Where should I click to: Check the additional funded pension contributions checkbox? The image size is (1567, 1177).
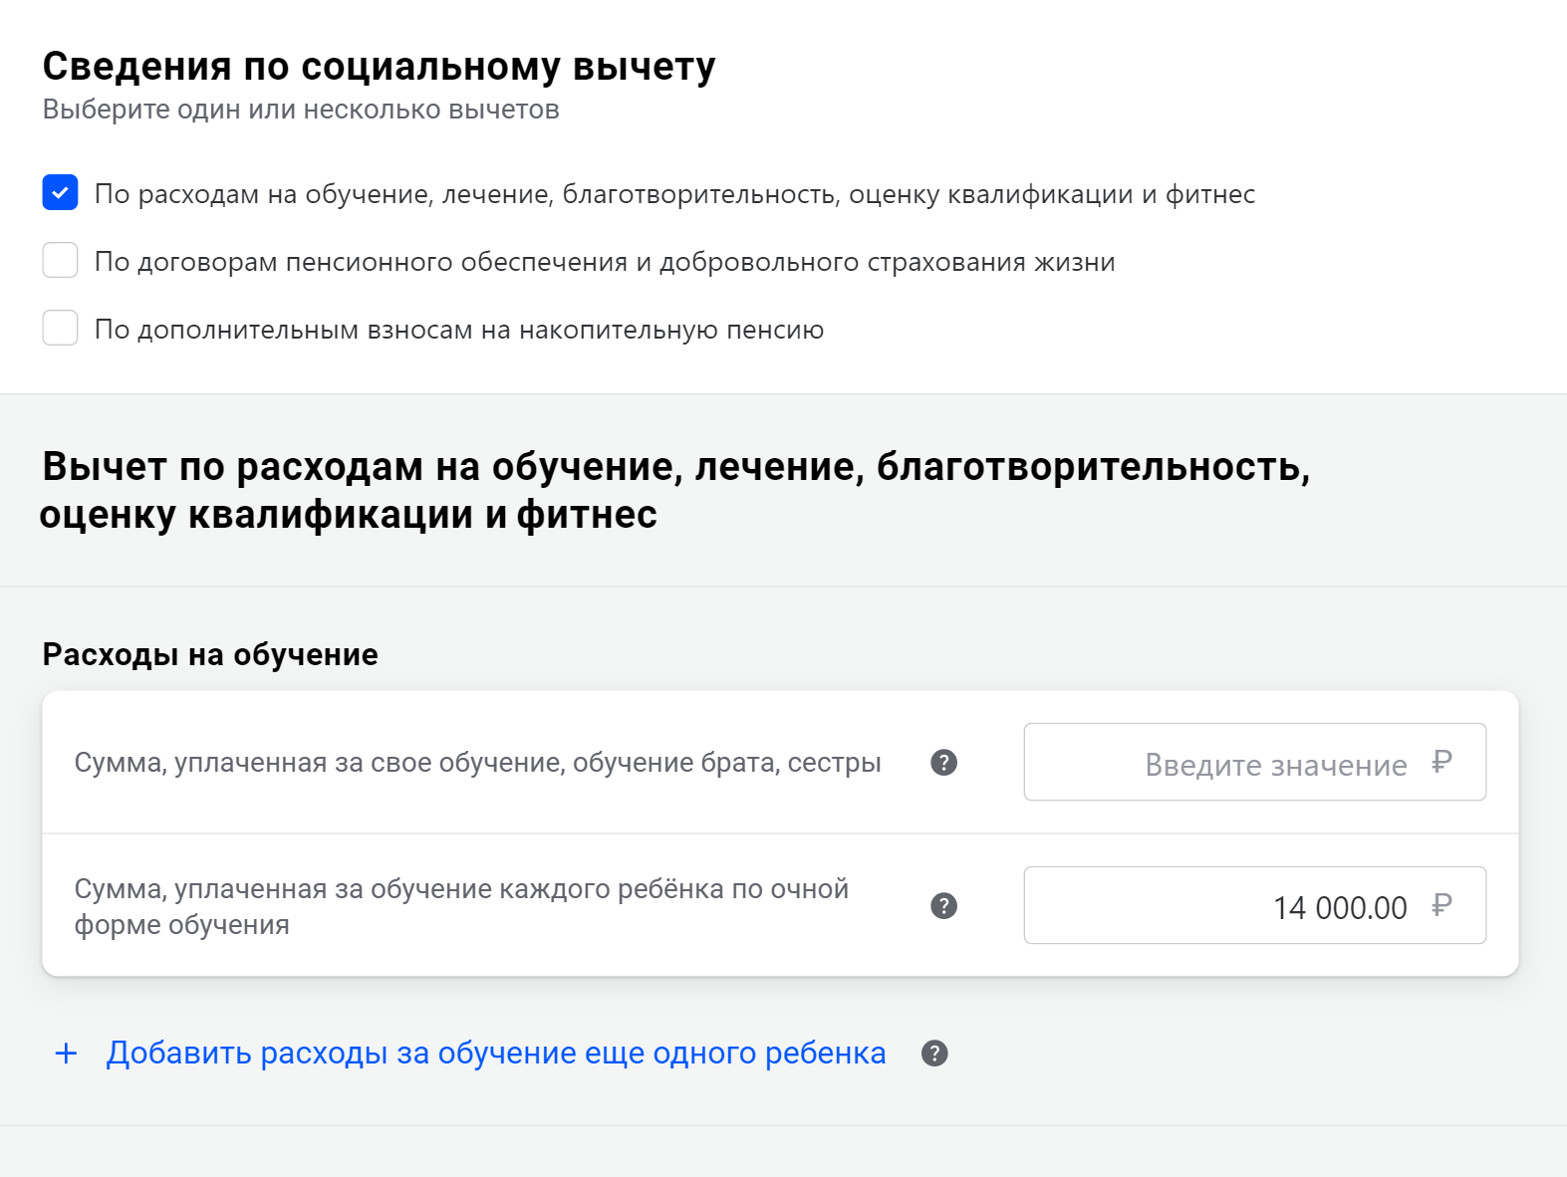(60, 329)
